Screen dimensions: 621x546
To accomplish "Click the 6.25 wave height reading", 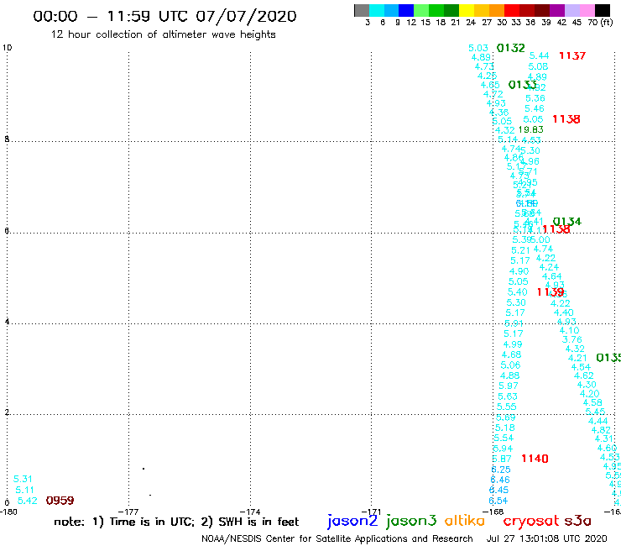I will pyautogui.click(x=501, y=470).
